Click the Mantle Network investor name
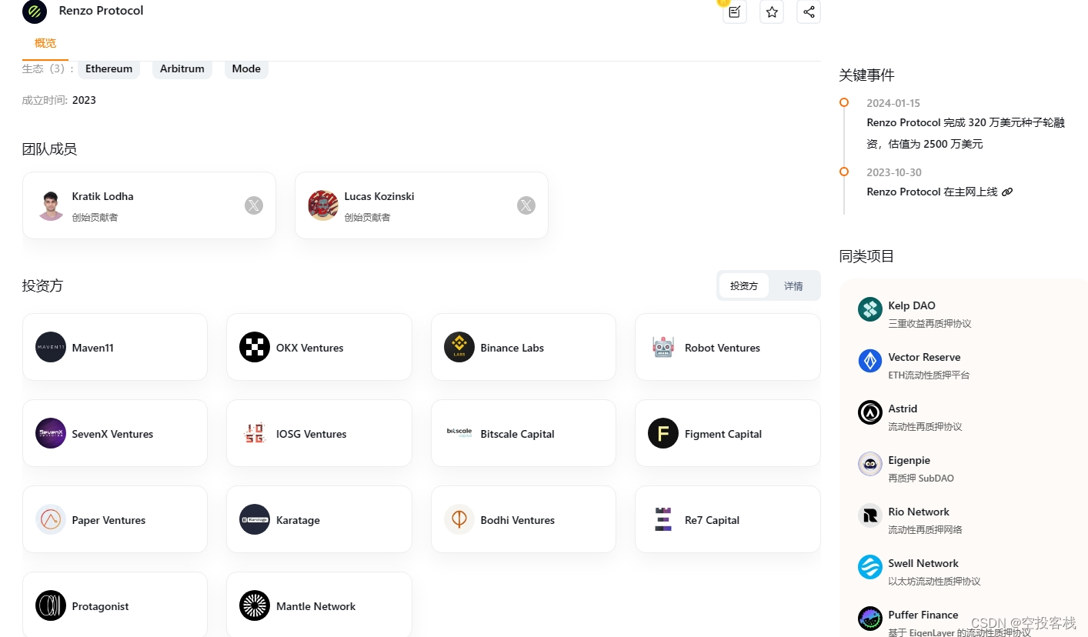Viewport: 1088px width, 637px height. pos(316,606)
